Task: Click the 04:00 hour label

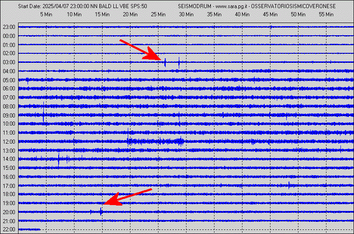Action: coord(9,71)
